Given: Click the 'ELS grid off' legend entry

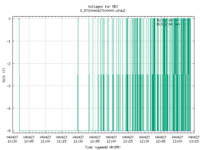Looking at the screenshot, I should click(x=168, y=20).
